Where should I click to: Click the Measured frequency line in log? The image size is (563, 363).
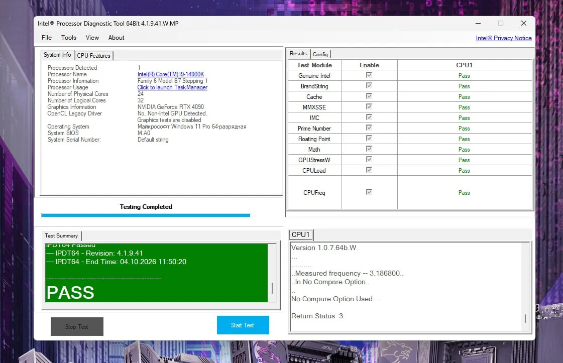tap(348, 273)
